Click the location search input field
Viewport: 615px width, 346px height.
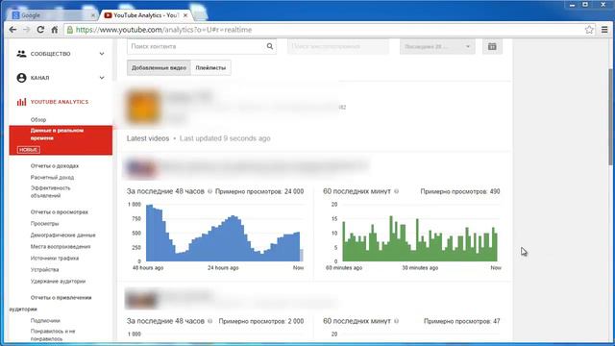pos(338,47)
